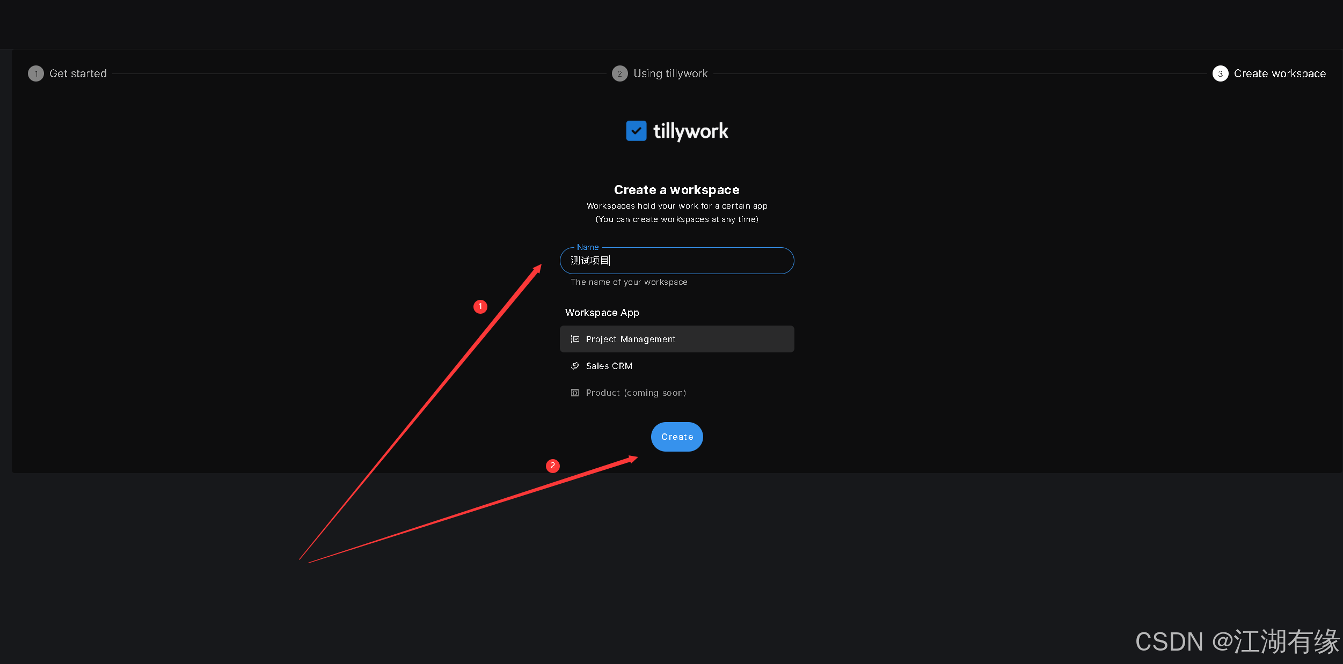Select the Sales CRM workspace option
Image resolution: width=1343 pixels, height=664 pixels.
click(x=609, y=365)
